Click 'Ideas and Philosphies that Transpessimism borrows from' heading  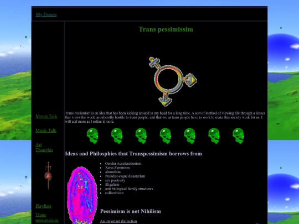coord(133,154)
